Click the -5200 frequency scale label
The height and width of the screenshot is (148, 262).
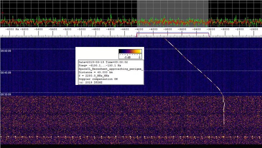point(67,29)
